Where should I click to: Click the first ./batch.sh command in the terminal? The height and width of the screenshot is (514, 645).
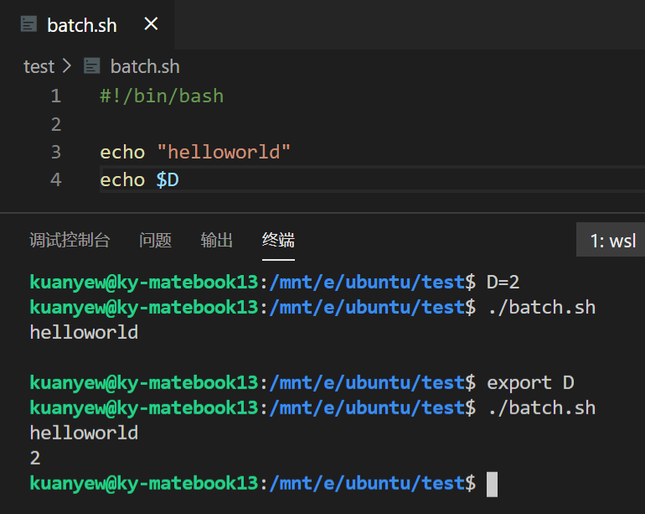[542, 308]
